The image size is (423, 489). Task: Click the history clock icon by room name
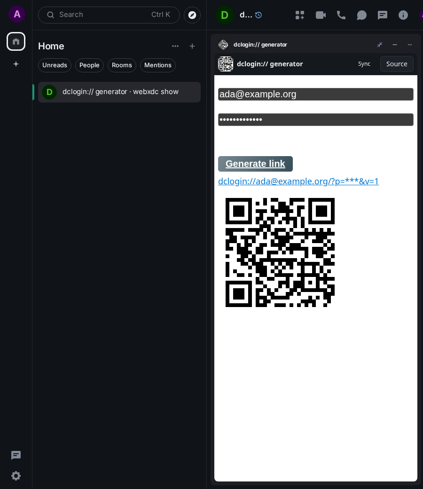258,15
